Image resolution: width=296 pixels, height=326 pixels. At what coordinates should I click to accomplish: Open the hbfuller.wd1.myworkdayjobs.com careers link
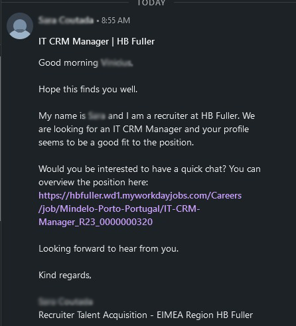(x=140, y=196)
